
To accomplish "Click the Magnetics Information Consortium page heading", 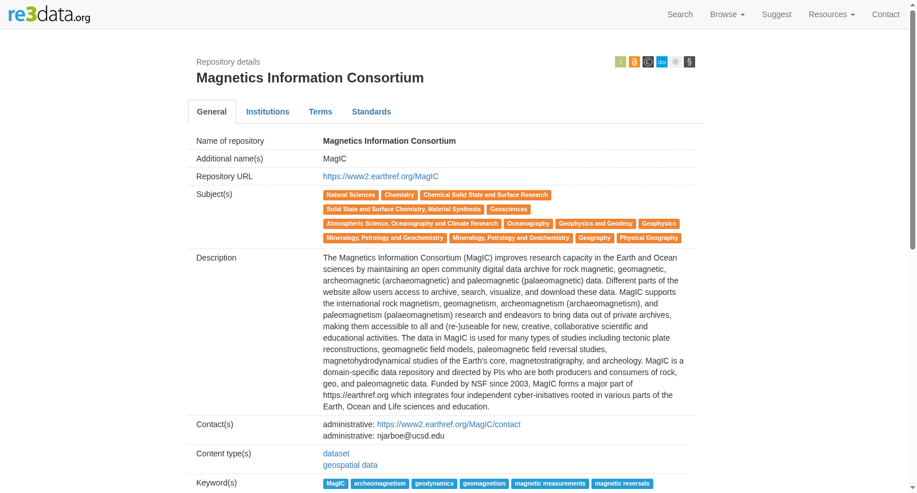I will point(310,78).
